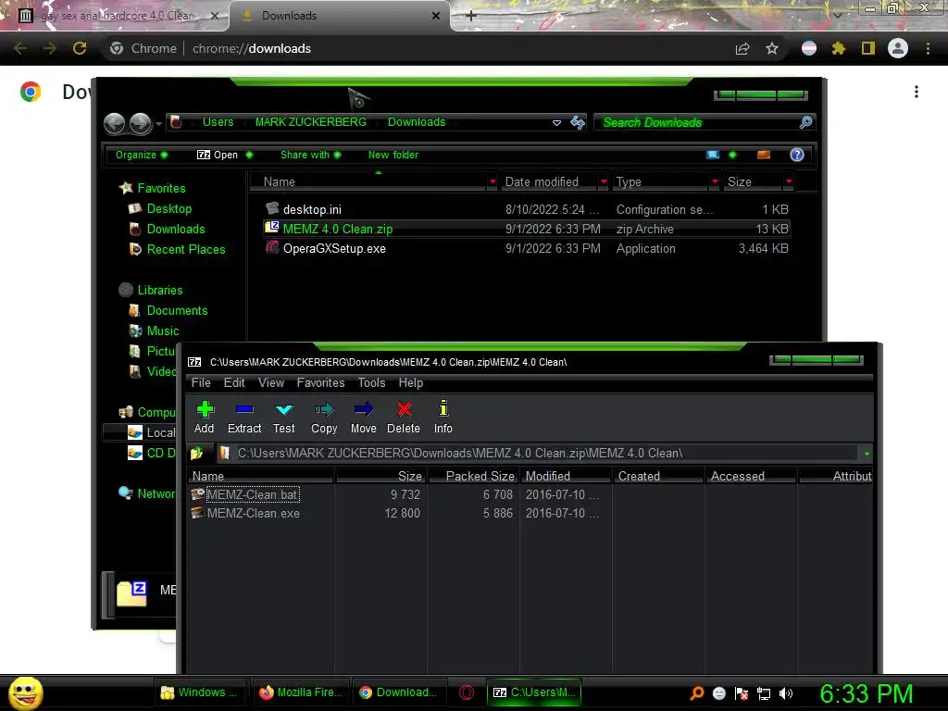948x711 pixels.
Task: Click Chrome profile avatar icon
Action: coord(898,48)
